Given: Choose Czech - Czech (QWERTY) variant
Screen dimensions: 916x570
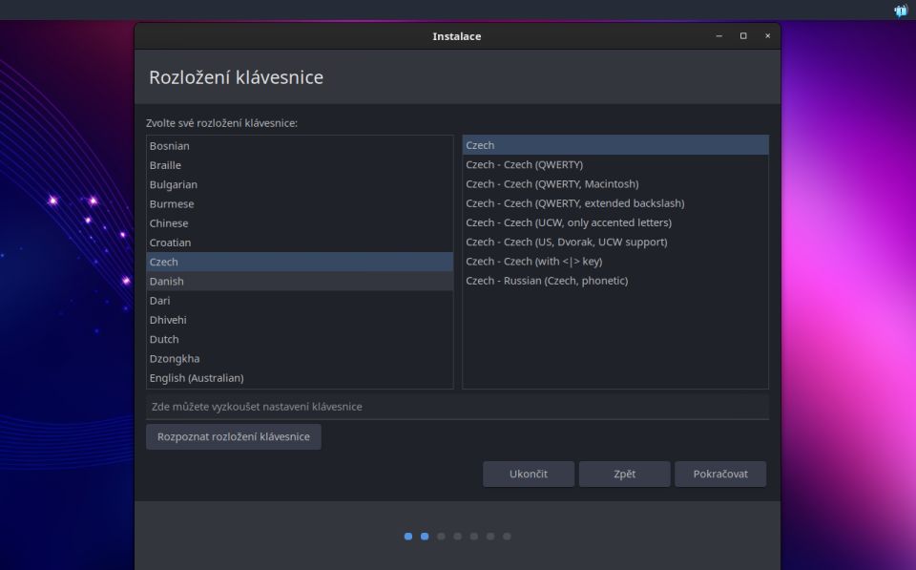Looking at the screenshot, I should pos(615,165).
